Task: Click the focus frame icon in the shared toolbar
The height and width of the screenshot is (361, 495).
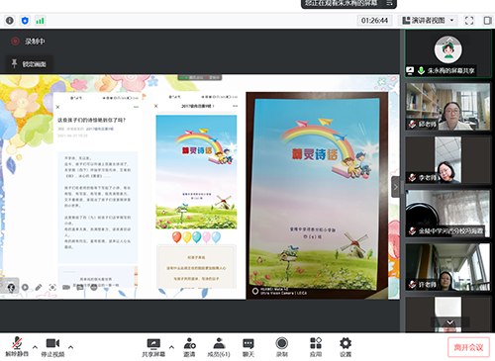Action: coord(52,287)
